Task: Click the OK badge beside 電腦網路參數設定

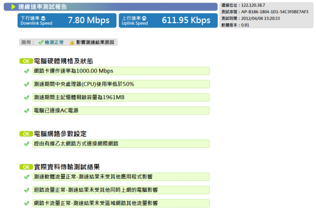Action: 26,134
